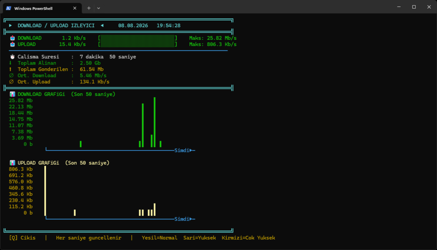Click the 345.6 Kb axis label
The width and height of the screenshot is (437, 250).
click(20, 194)
